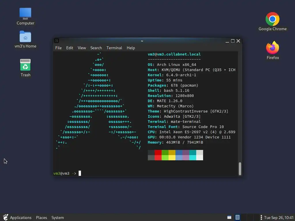Viewport: 295px width, 221px height.
Task: Click the 'vm3@vm3 ~>' shell prompt text
Action: point(65,174)
